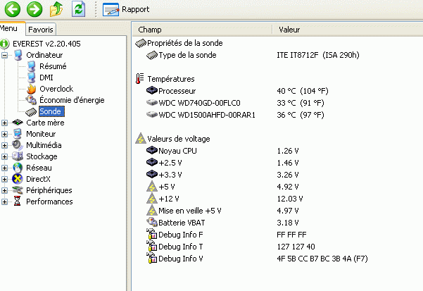Click the Valeur column header
The image size is (423, 291).
click(x=290, y=30)
